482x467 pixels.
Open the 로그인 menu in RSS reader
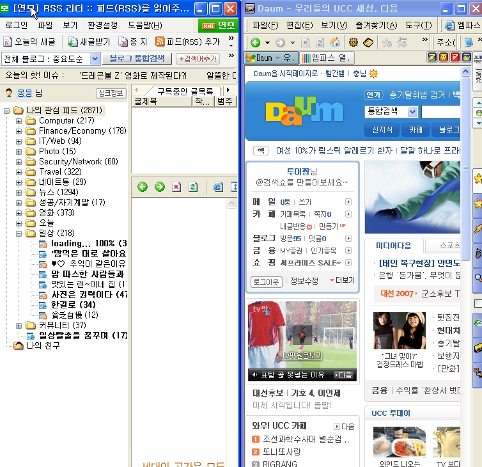(16, 25)
